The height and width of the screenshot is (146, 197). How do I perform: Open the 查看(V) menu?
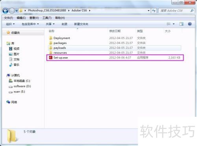(x=34, y=18)
